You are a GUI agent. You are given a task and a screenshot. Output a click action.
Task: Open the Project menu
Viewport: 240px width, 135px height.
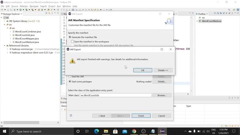[x=52, y=6]
